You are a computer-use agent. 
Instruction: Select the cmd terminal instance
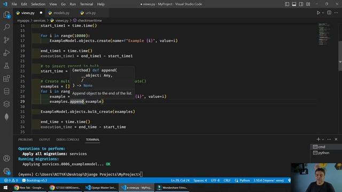(x=326, y=147)
